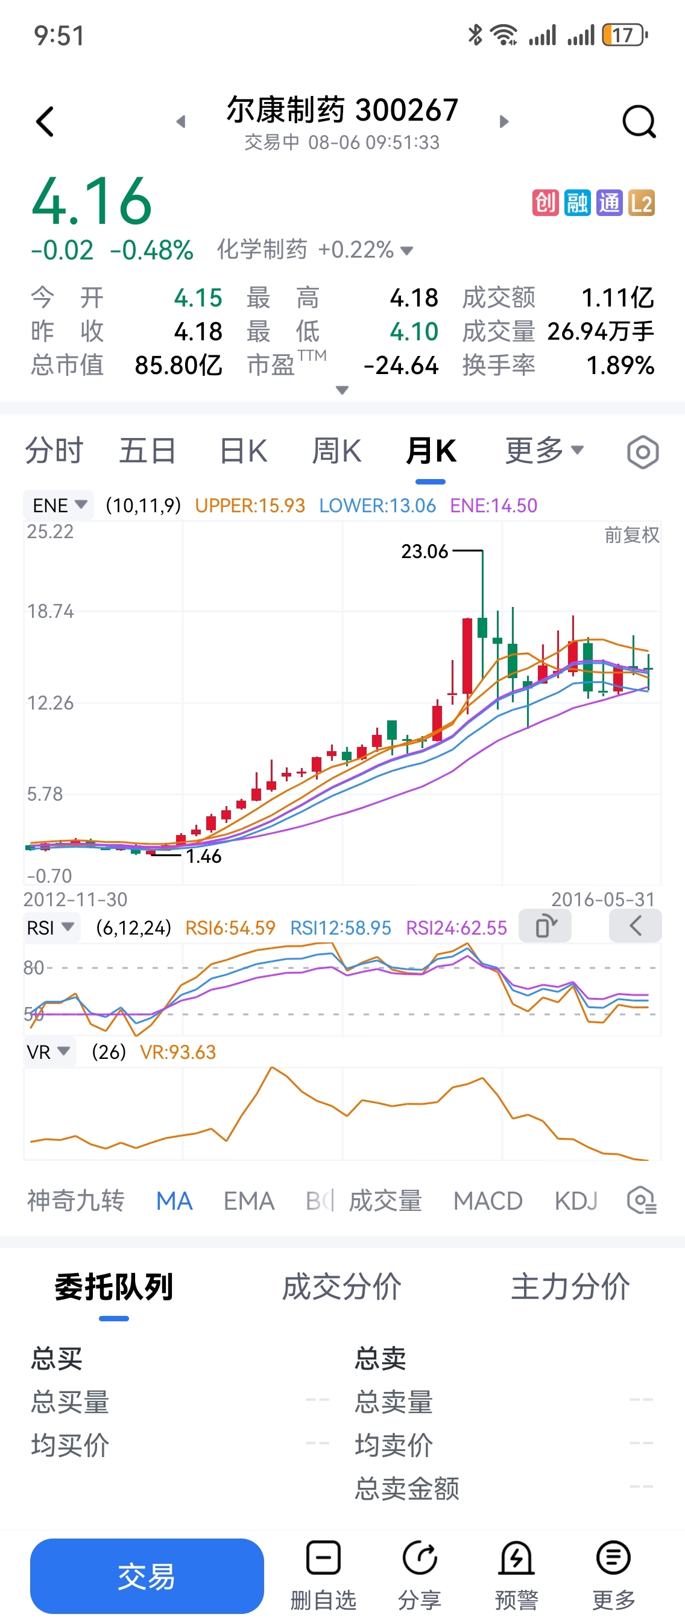Tap 总市值 85.80亿 value
Image resolution: width=685 pixels, height=1623 pixels.
click(x=178, y=366)
